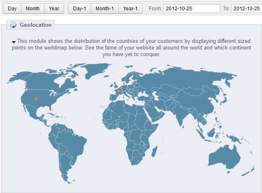Click the orange marker over the United States
Image resolution: width=262 pixels, height=193 pixels.
[x=36, y=99]
